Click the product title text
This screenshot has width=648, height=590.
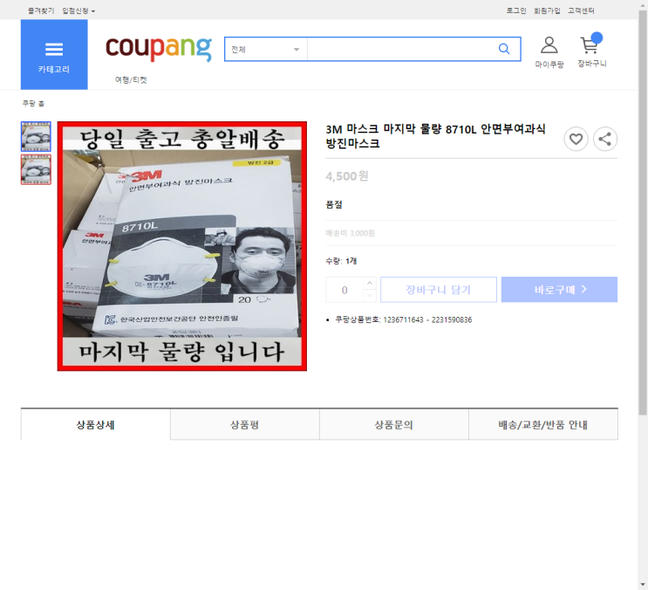pos(435,136)
